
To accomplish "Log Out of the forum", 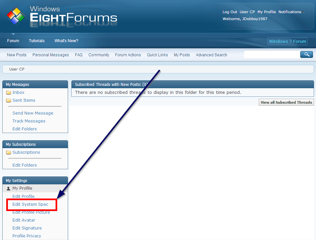I will tap(230, 12).
